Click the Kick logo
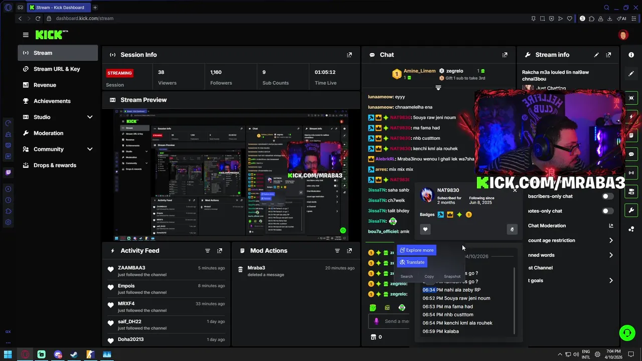642x361 pixels. [51, 35]
